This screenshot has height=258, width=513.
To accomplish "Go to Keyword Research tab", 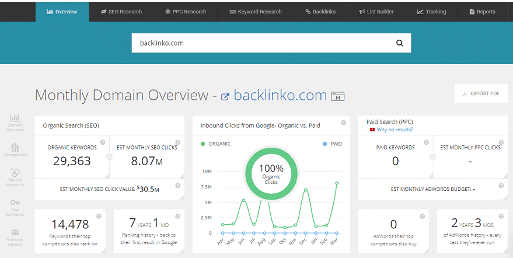I will pyautogui.click(x=256, y=12).
